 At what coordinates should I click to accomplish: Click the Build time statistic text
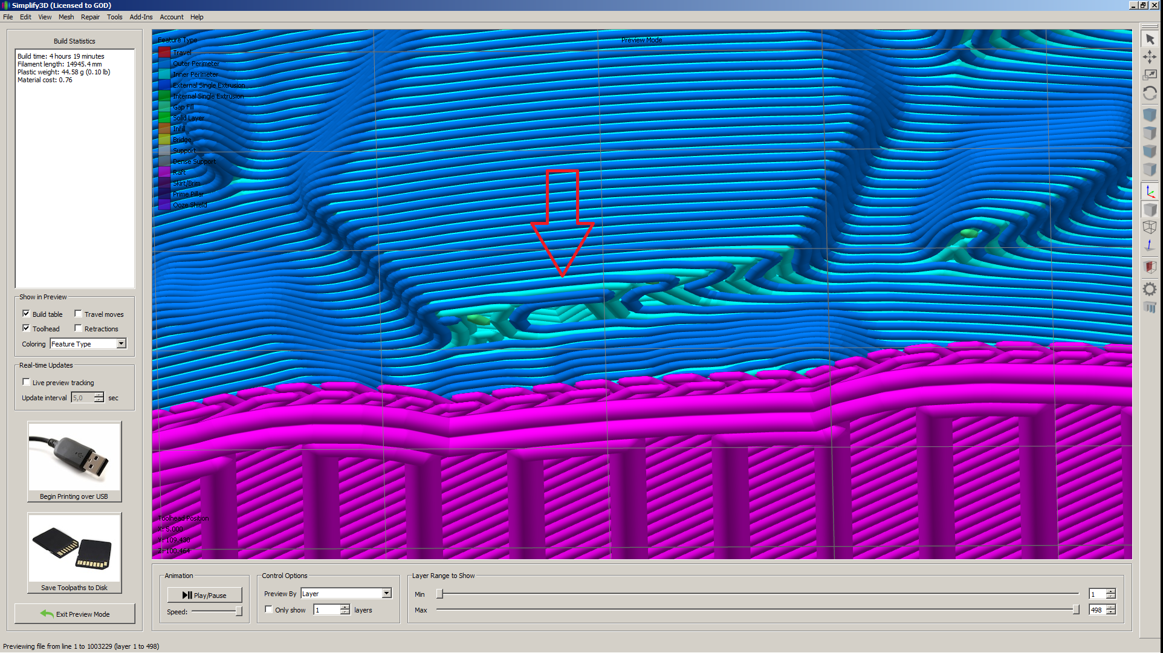(60, 56)
